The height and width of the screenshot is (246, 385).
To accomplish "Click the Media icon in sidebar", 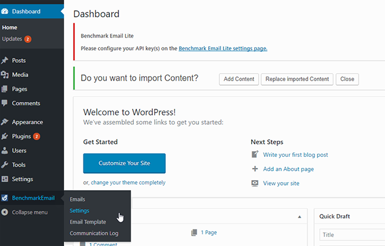I will 5,74.
